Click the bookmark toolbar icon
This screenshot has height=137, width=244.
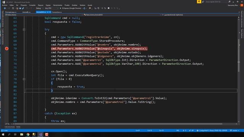[109, 8]
